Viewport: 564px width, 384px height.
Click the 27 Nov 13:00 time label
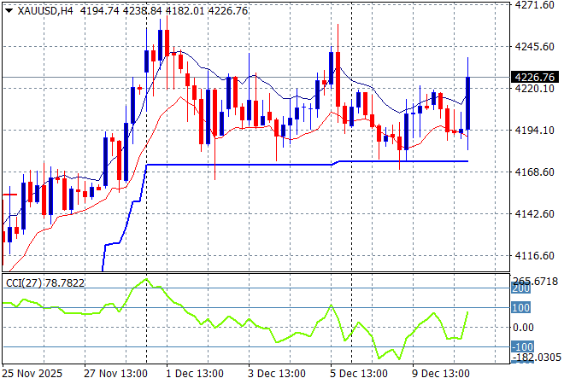pos(115,373)
